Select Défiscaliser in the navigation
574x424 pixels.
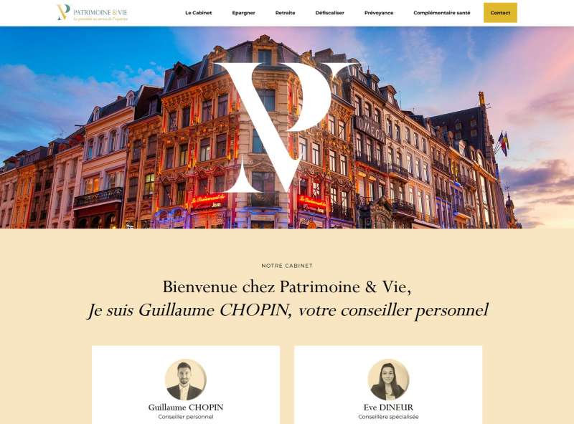[329, 13]
